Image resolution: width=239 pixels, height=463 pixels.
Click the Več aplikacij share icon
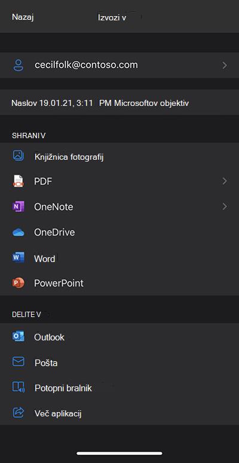(x=19, y=413)
